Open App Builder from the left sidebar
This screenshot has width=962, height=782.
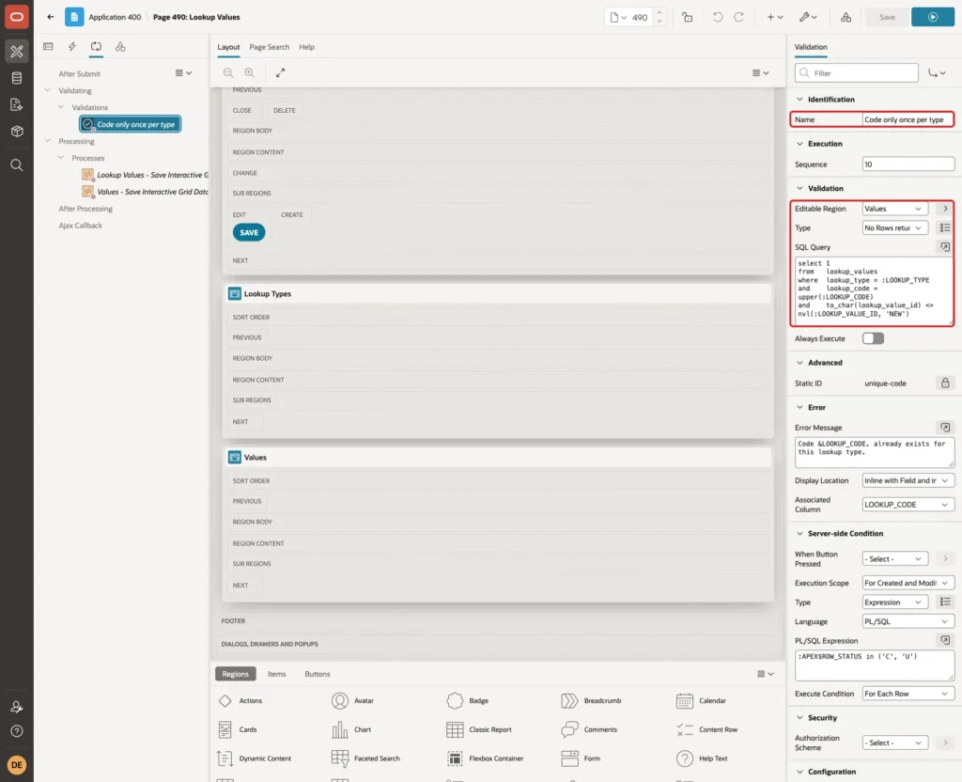click(17, 51)
